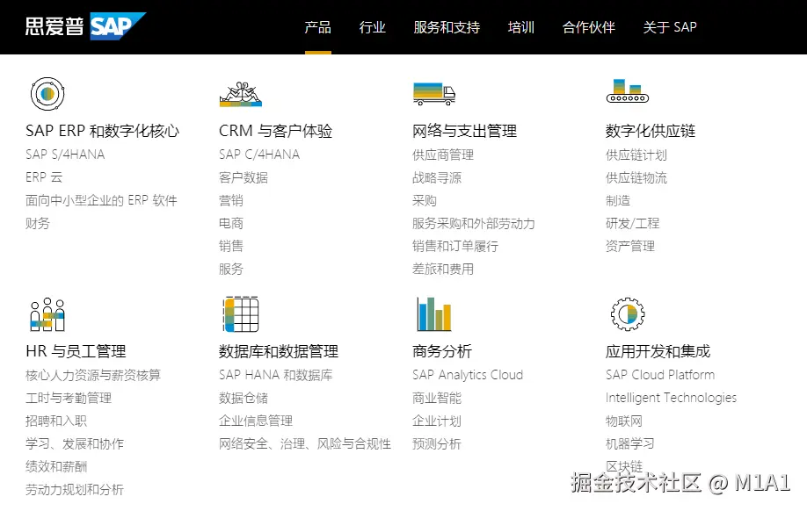Open the 劳动力规划和分析 link

click(x=75, y=489)
